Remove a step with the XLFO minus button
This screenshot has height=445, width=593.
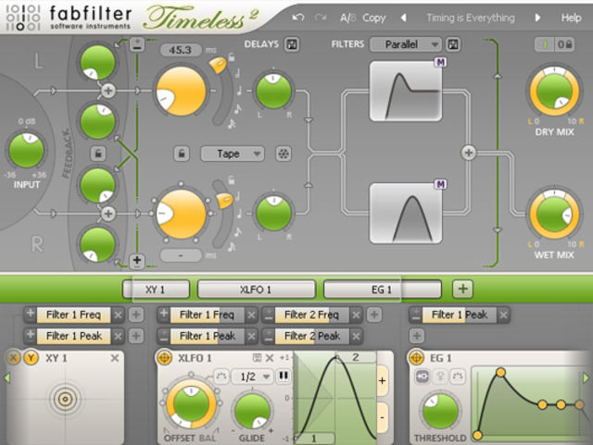(x=382, y=417)
